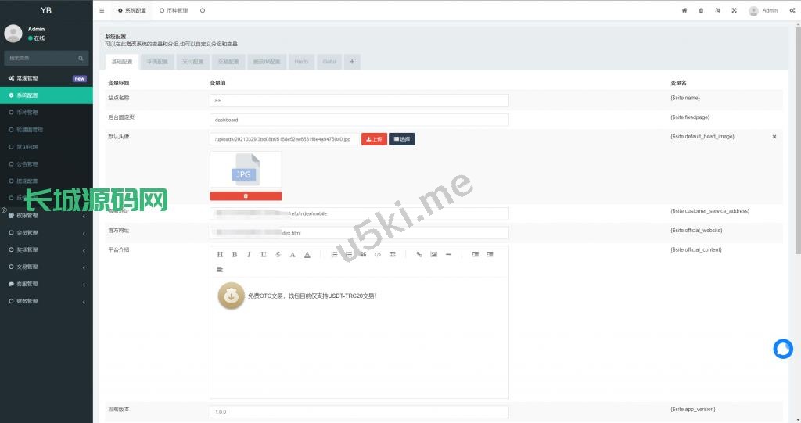
Task: Toggle underline formatting in the editor
Action: tap(264, 254)
